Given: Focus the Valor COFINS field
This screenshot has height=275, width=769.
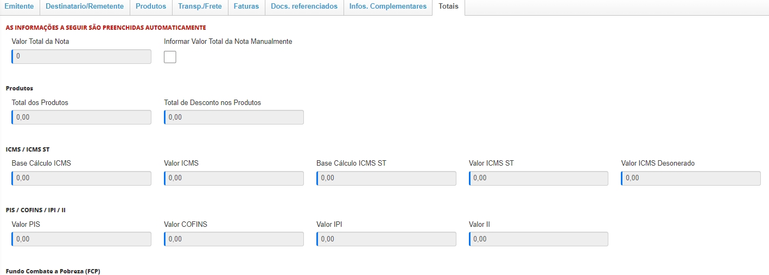Looking at the screenshot, I should point(234,239).
